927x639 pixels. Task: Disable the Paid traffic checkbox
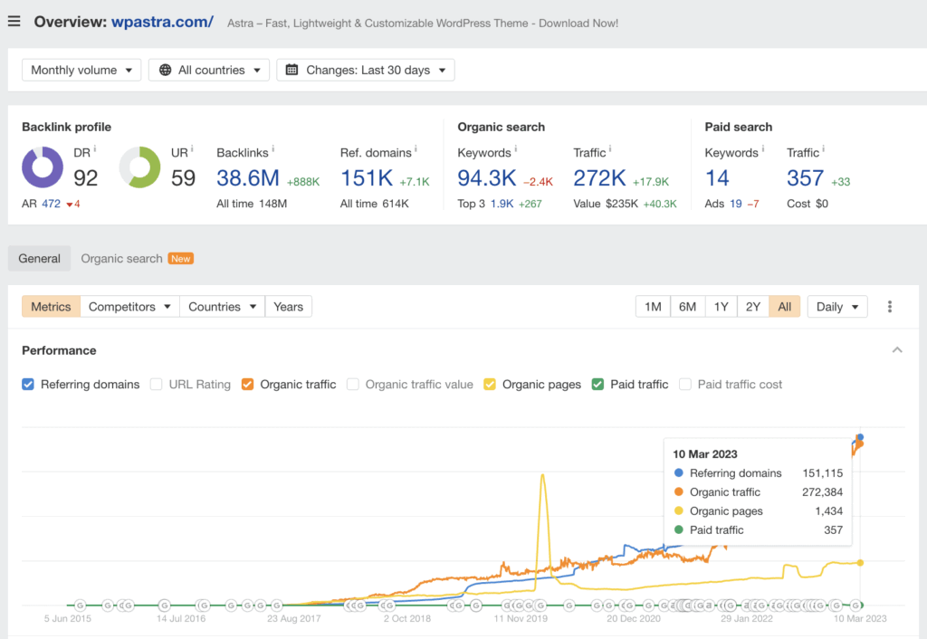tap(597, 385)
